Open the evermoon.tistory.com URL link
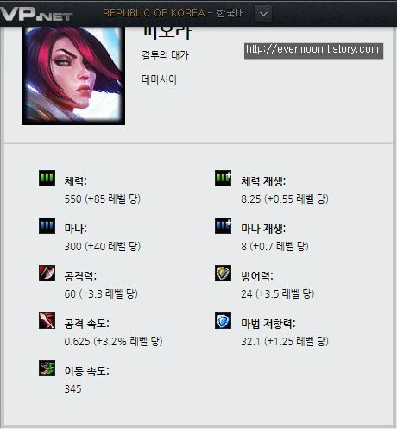397x429 pixels. coord(313,51)
